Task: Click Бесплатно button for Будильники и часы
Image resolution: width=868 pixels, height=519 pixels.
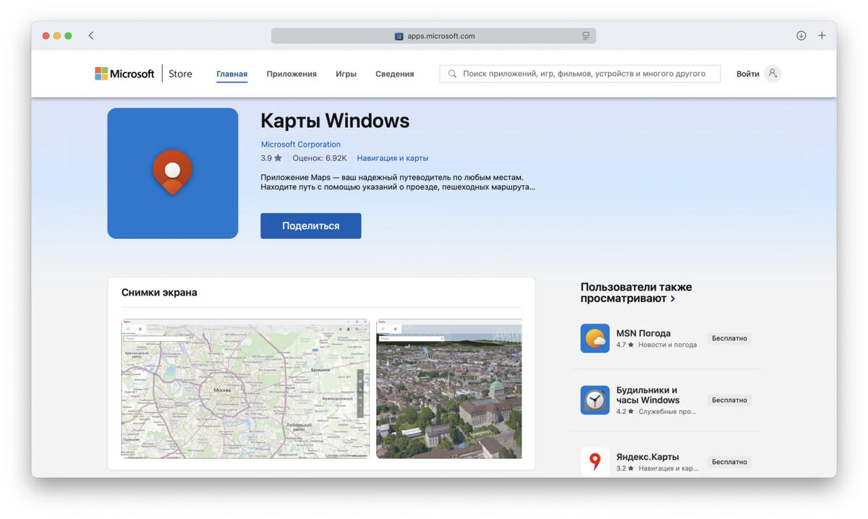Action: pos(729,400)
